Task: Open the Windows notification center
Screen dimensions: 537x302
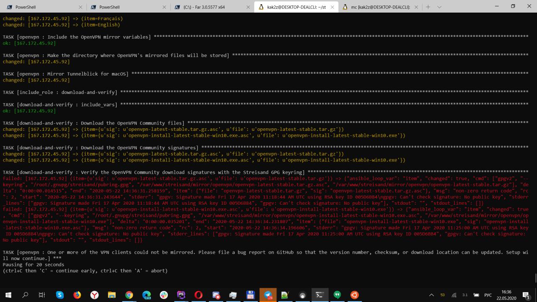Action: [x=526, y=295]
